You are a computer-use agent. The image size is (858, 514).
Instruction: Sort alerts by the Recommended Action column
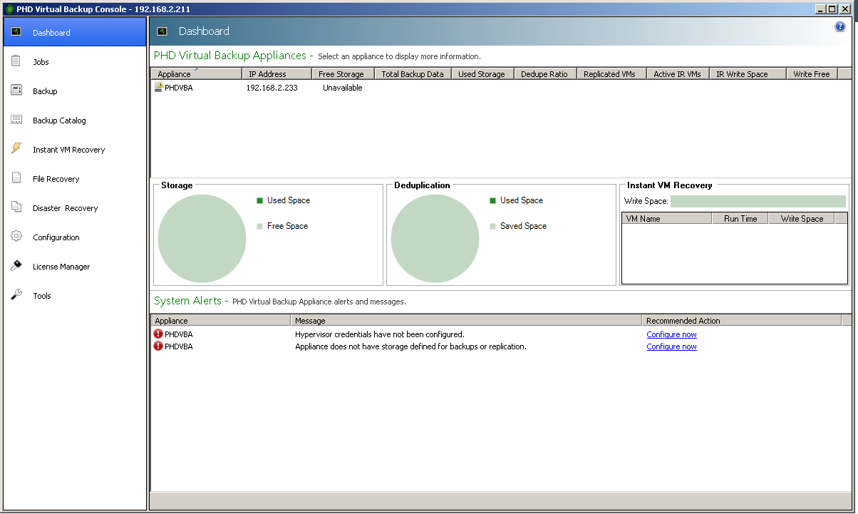point(741,320)
